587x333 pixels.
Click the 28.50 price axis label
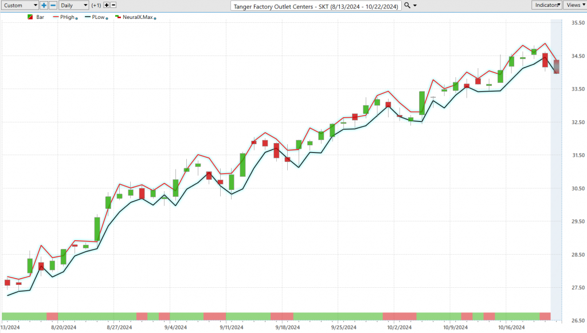click(x=578, y=255)
